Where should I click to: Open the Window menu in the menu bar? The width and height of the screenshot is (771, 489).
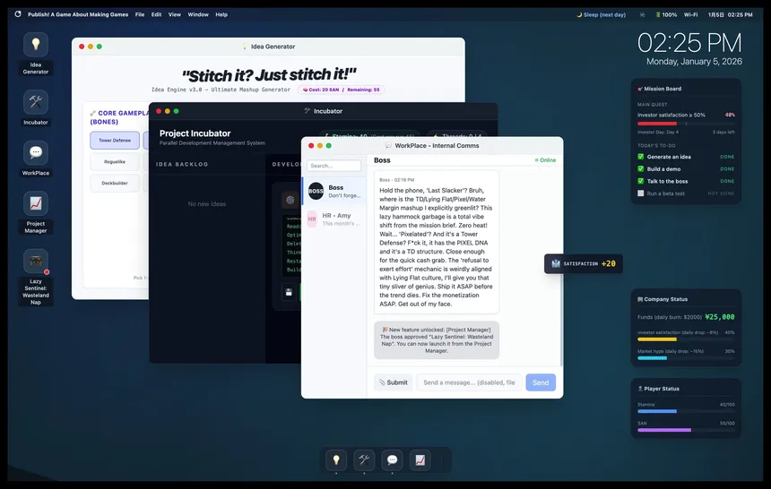point(198,14)
